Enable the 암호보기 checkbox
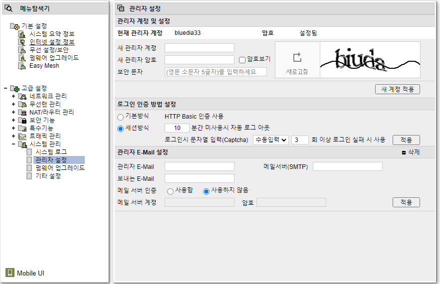The width and height of the screenshot is (440, 284). pos(242,60)
